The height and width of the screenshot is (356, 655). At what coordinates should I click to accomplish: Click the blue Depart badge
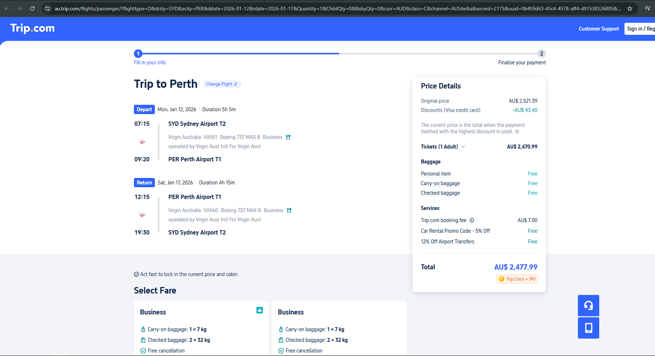click(144, 109)
